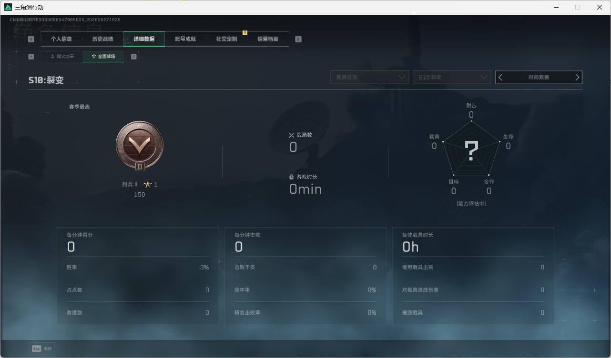Click the 0min play time value
Viewport: 611px width, 358px height.
(x=305, y=189)
